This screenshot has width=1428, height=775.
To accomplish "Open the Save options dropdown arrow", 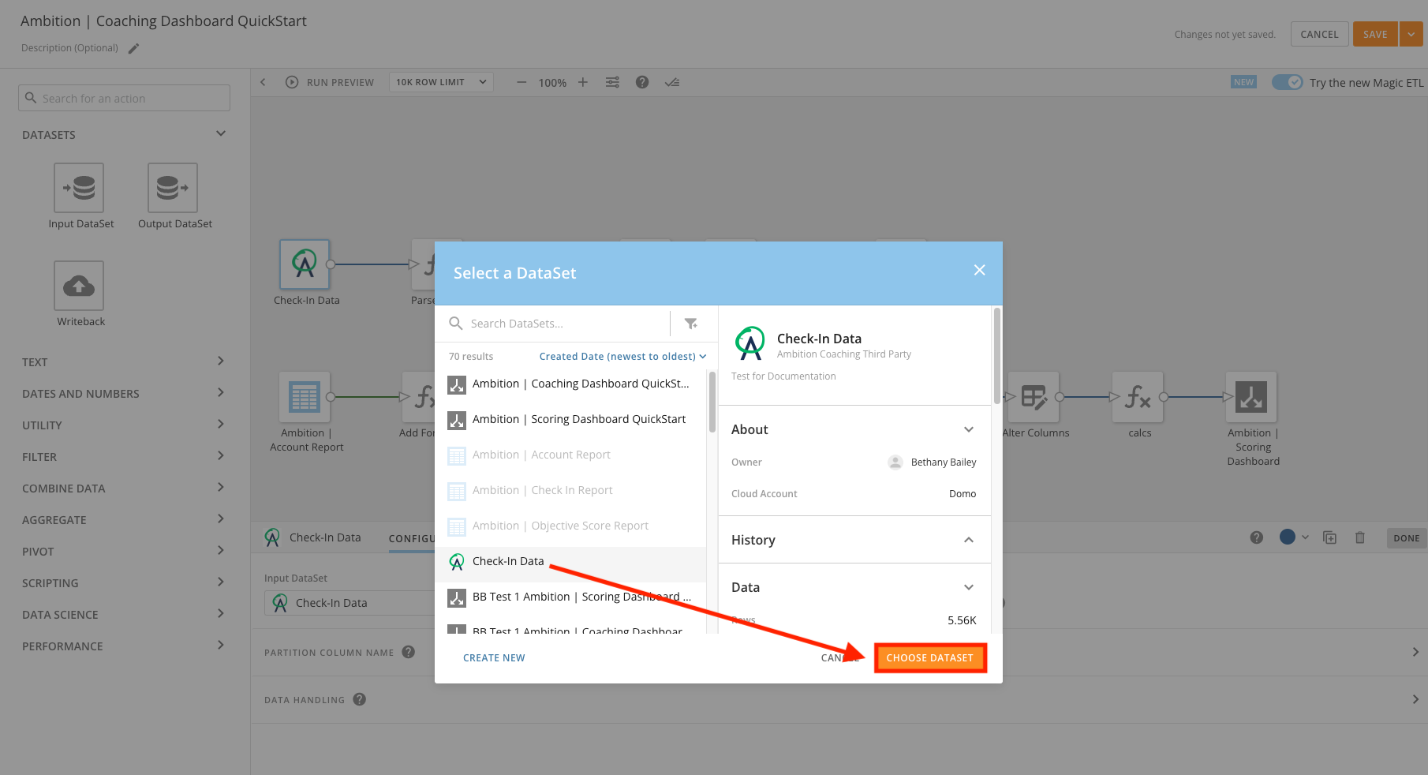I will 1411,34.
